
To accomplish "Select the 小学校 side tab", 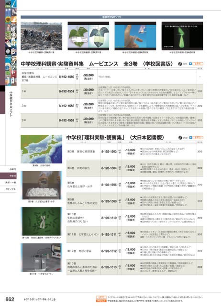I will point(8,169).
